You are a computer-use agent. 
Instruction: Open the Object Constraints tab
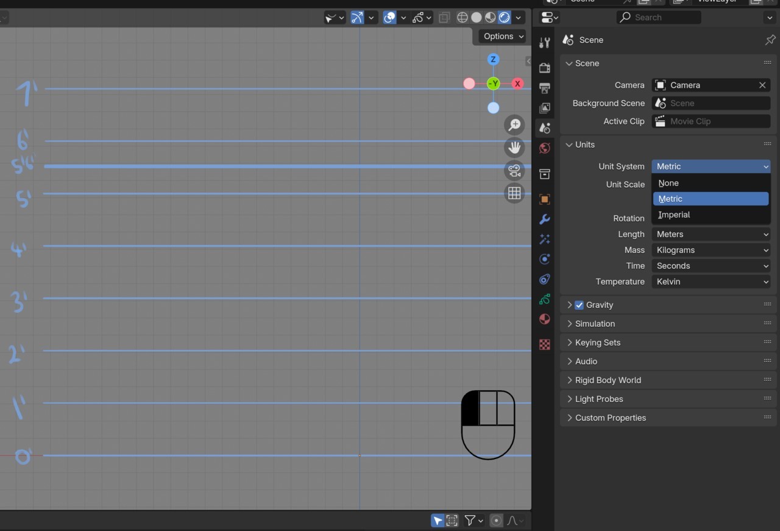[545, 279]
